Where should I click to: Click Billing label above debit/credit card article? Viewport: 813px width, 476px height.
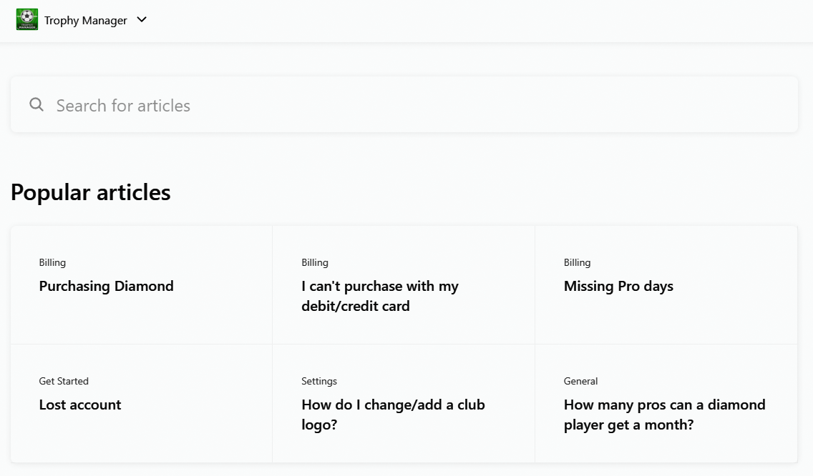tap(315, 262)
